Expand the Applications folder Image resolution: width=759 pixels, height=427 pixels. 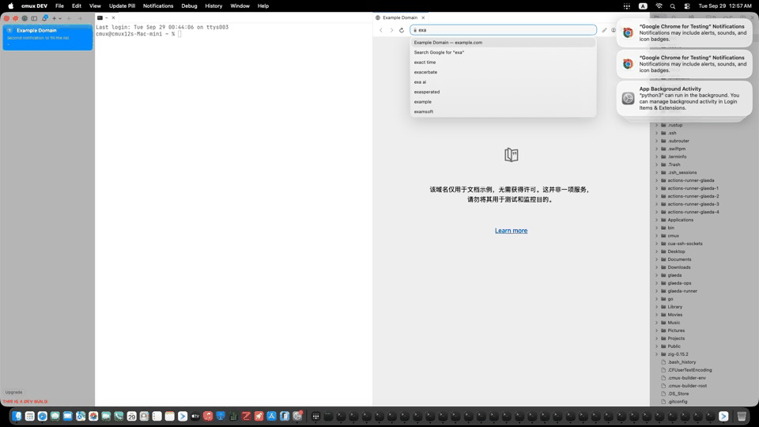click(x=657, y=221)
